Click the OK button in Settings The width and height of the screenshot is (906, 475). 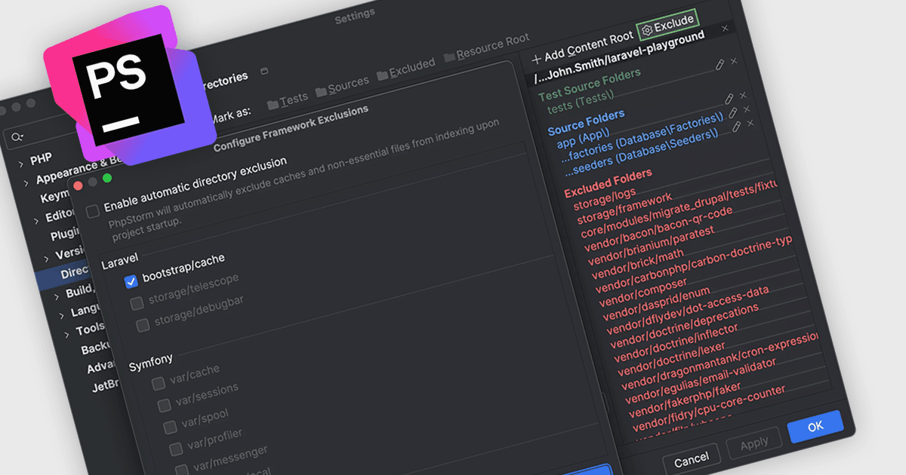click(815, 427)
